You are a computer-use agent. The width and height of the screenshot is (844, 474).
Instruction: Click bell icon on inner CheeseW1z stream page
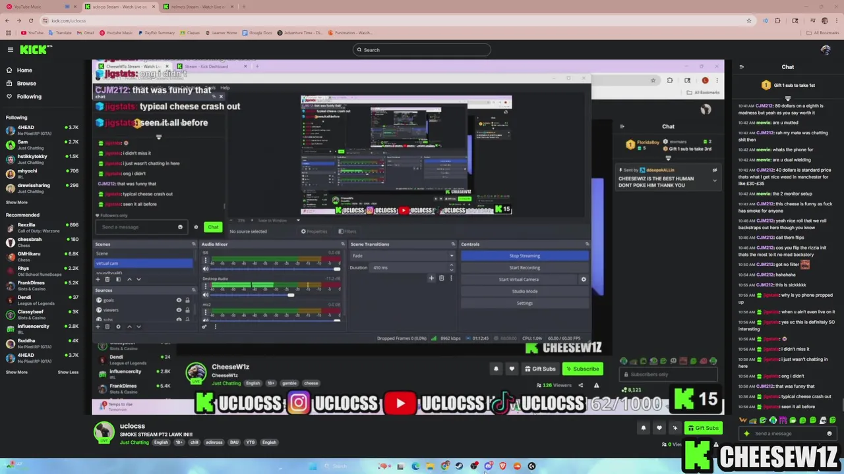click(x=496, y=369)
